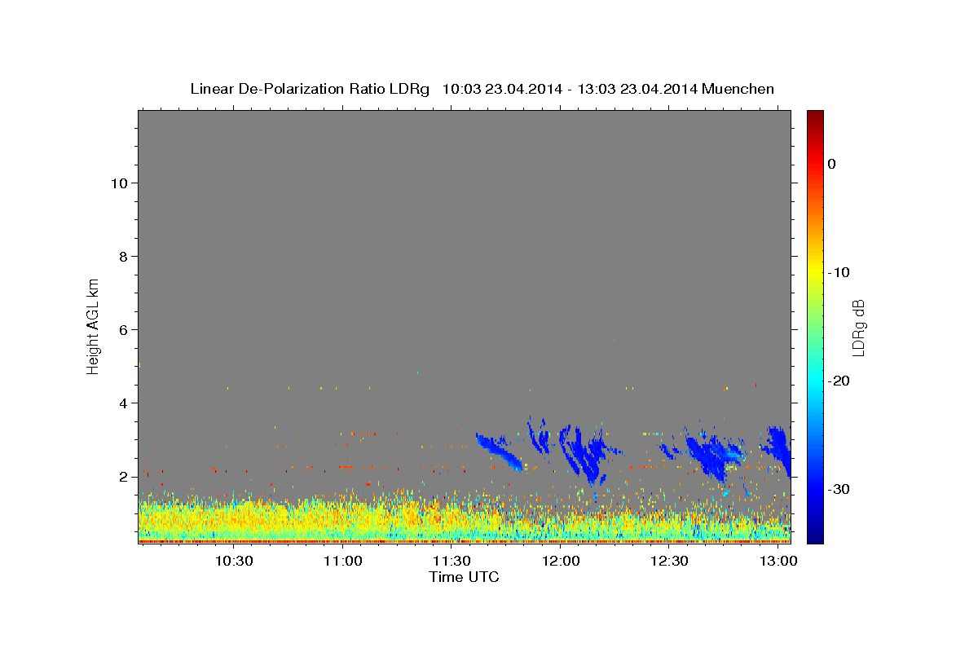978x652 pixels.
Task: Click the colorbar value 0
Action: coord(831,164)
